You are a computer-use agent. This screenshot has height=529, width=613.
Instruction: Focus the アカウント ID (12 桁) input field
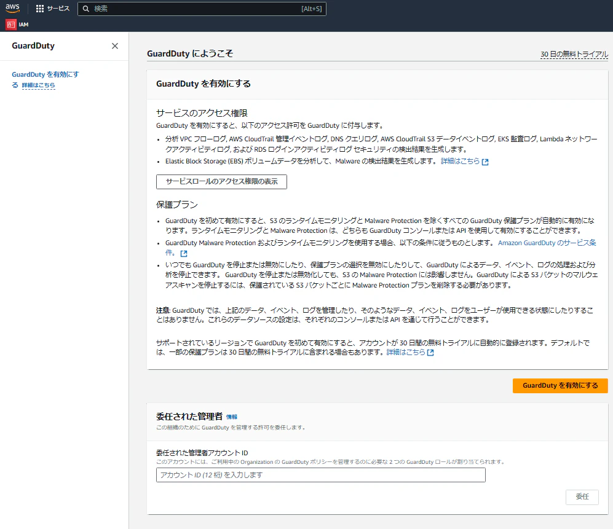tap(320, 475)
